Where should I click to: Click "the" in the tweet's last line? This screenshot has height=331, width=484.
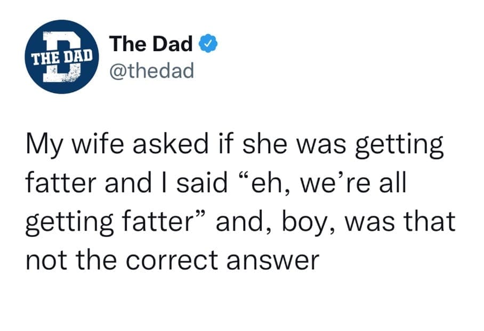point(96,259)
